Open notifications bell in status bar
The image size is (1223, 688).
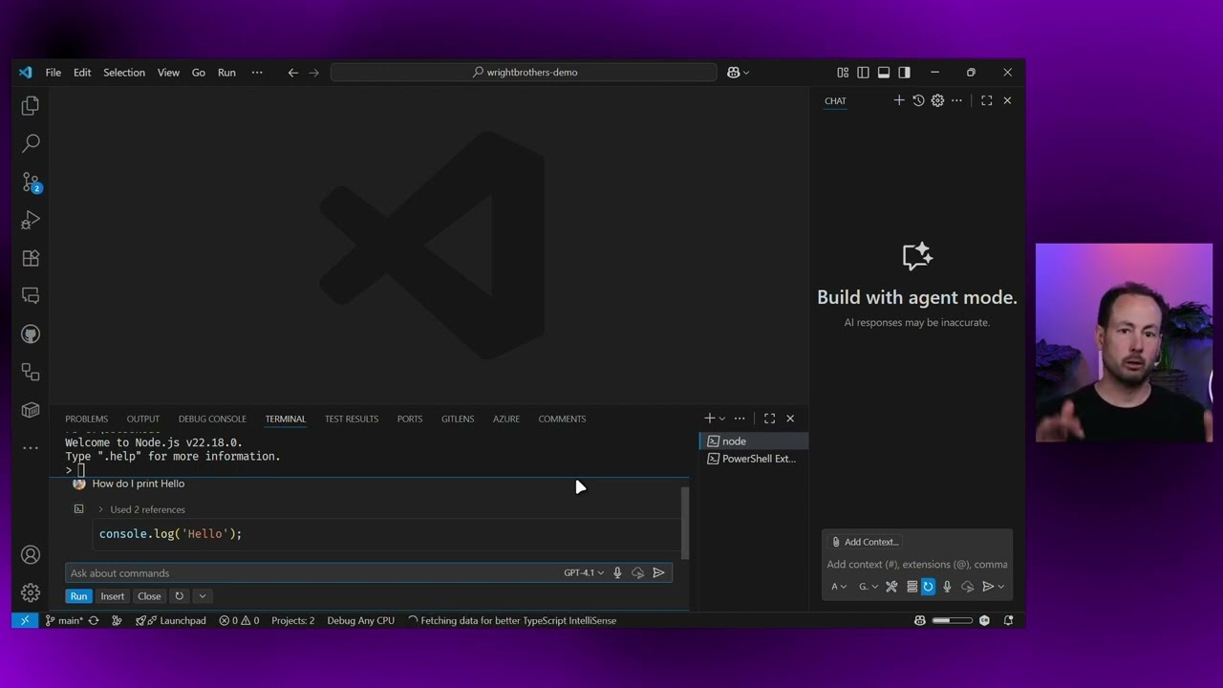pyautogui.click(x=1008, y=621)
